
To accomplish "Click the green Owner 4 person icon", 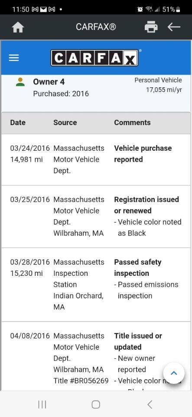I will pos(20,82).
